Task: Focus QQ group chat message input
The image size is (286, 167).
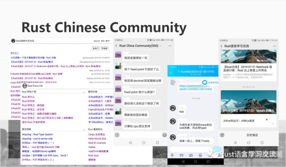Action: [x=191, y=149]
